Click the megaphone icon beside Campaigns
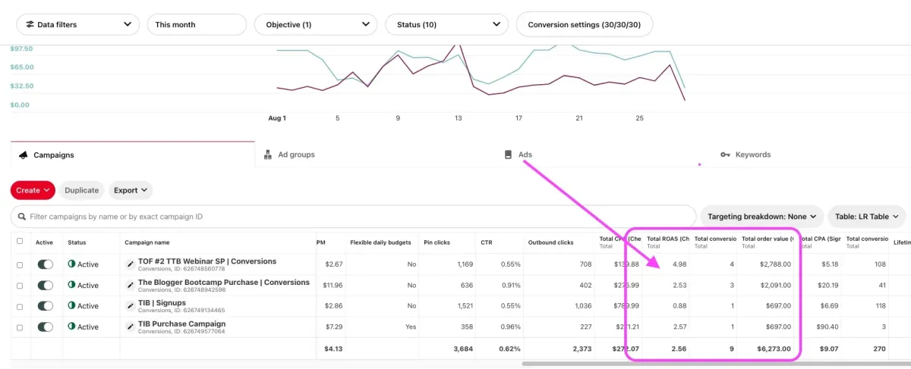The height and width of the screenshot is (369, 911). 23,155
